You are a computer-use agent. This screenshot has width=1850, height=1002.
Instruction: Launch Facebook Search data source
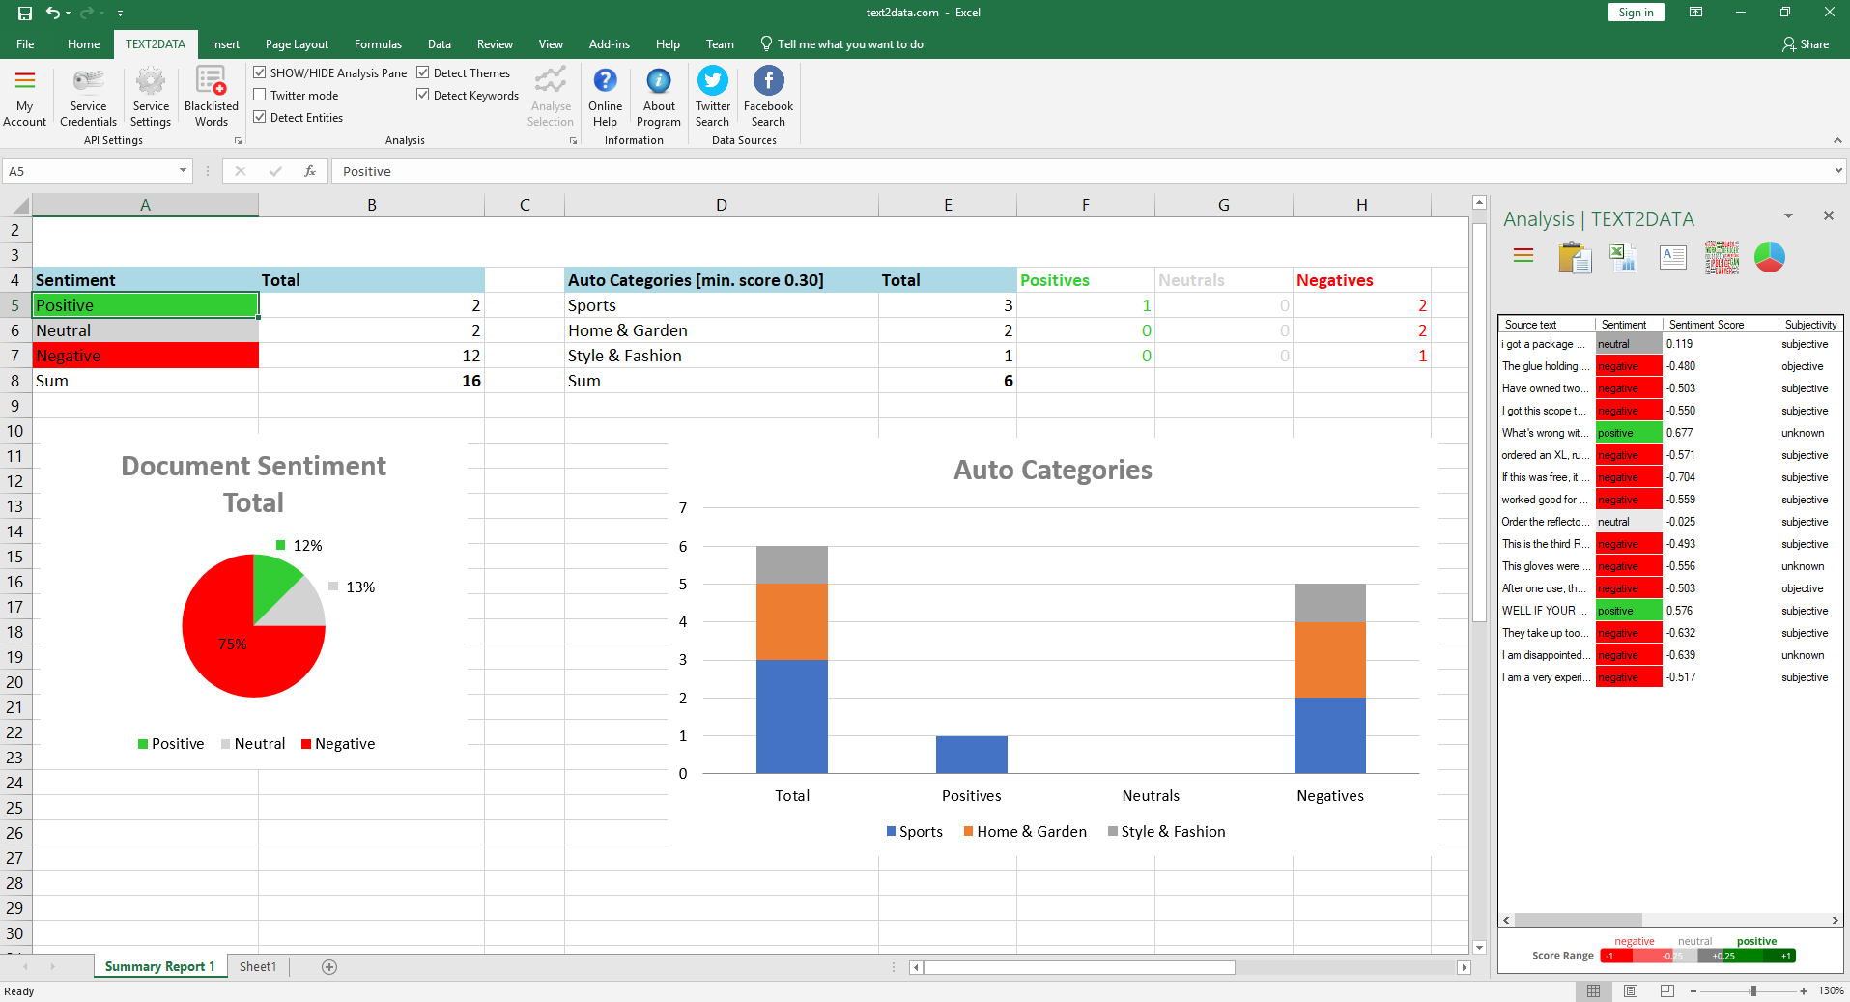(768, 98)
